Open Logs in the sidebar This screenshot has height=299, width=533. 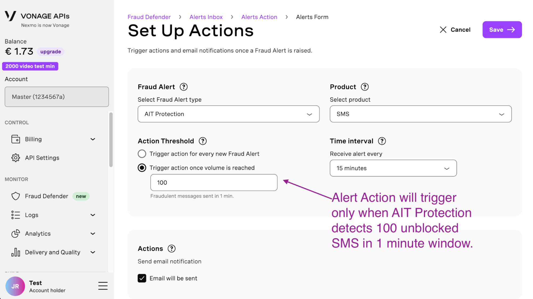pos(31,215)
